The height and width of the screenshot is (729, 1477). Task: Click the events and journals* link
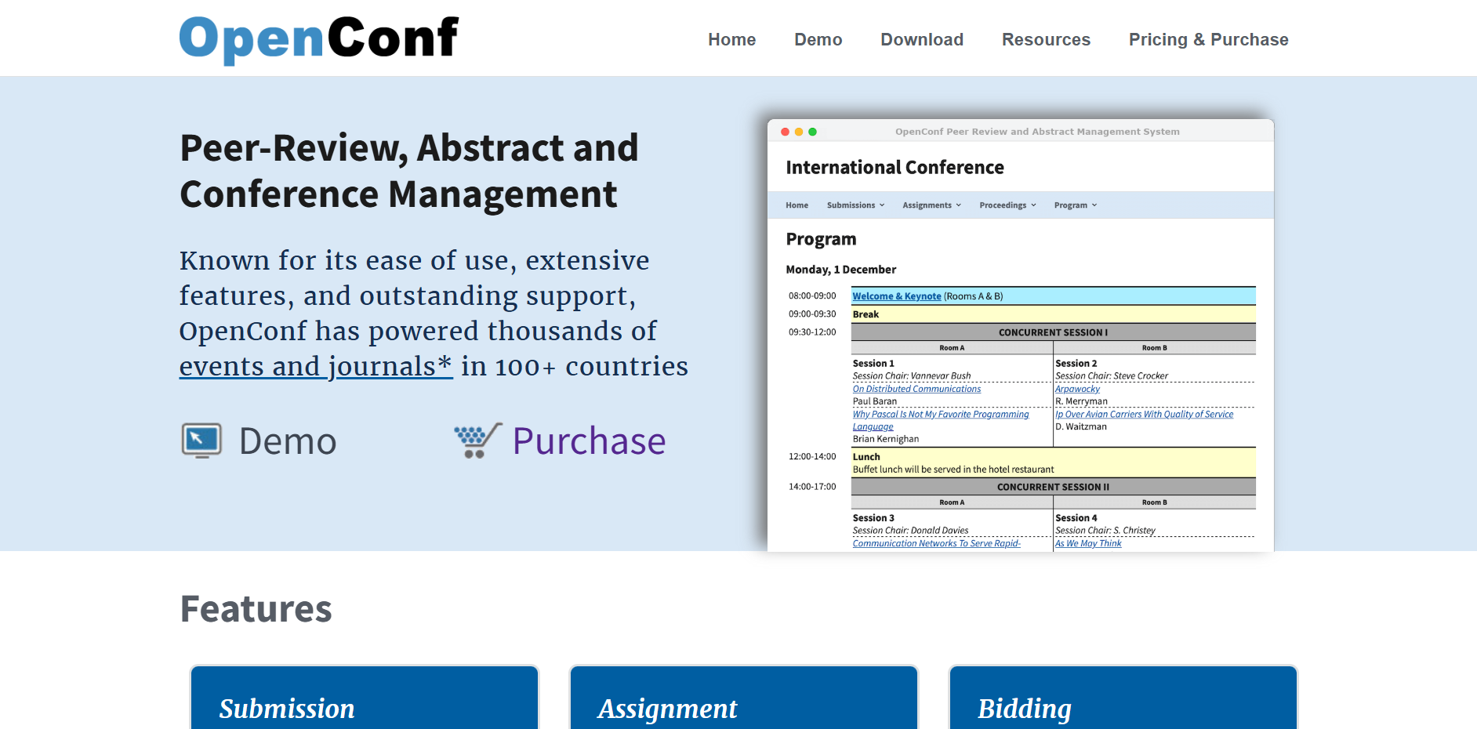[x=315, y=366]
